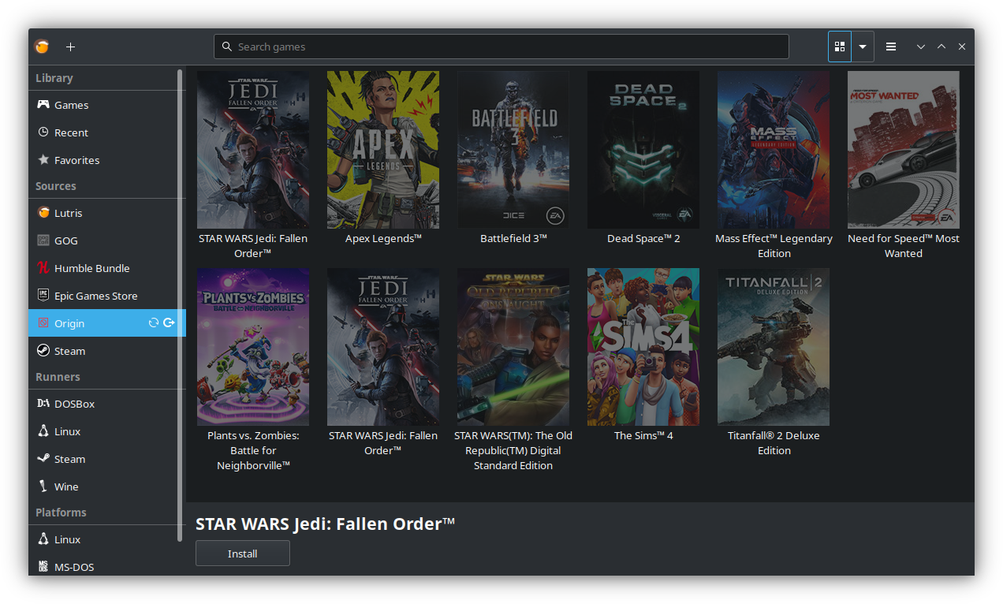Screen dimensions: 1003x604
Task: Select the Linux runner icon
Action: (x=43, y=431)
